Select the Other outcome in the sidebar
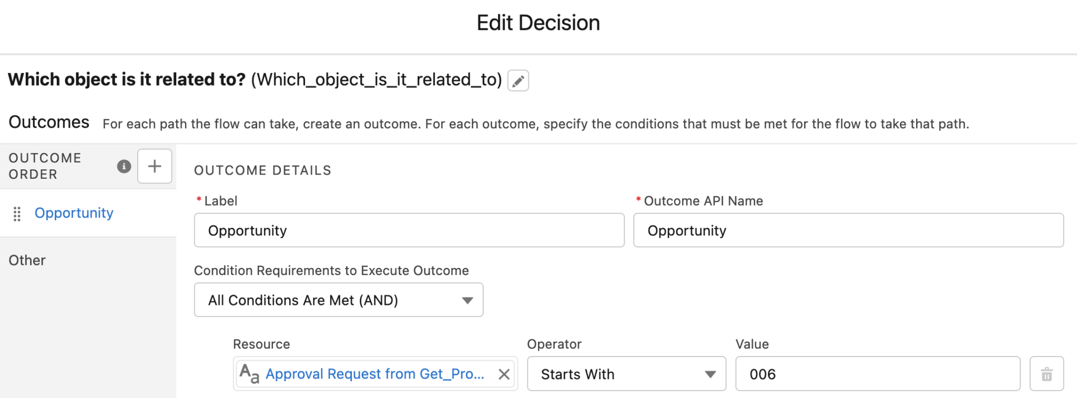1077x398 pixels. pos(26,260)
